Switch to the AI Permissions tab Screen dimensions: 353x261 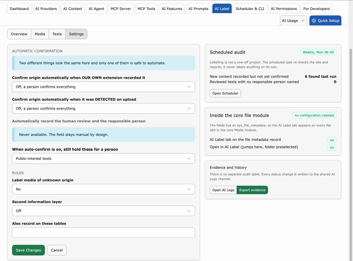(284, 9)
